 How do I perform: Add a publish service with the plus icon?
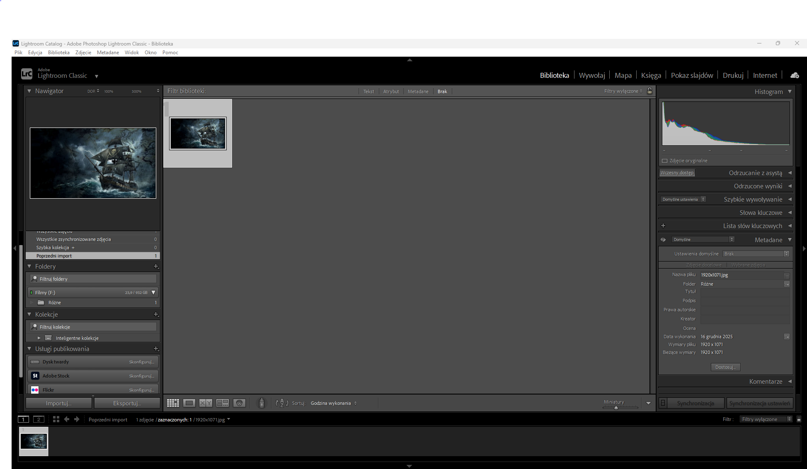[156, 349]
